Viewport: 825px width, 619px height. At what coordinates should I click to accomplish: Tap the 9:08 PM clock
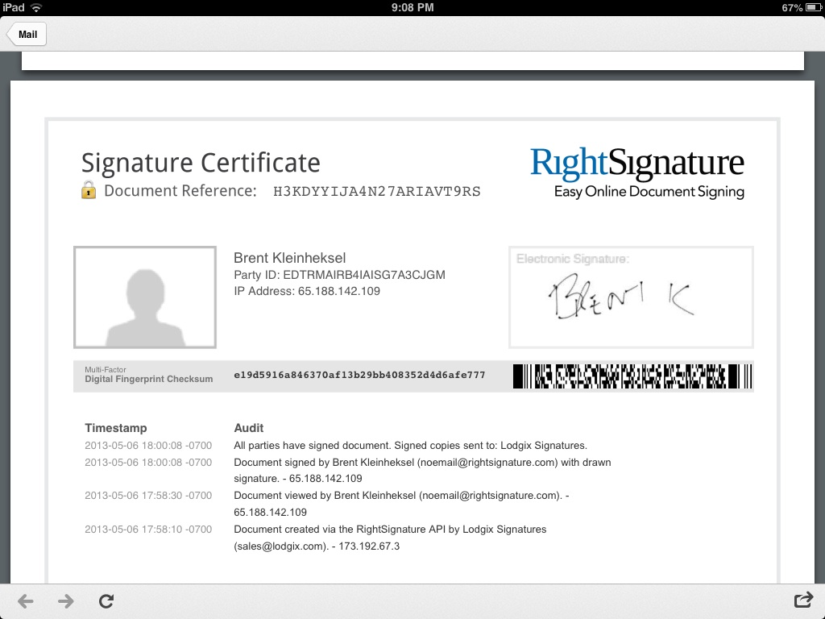(x=412, y=7)
